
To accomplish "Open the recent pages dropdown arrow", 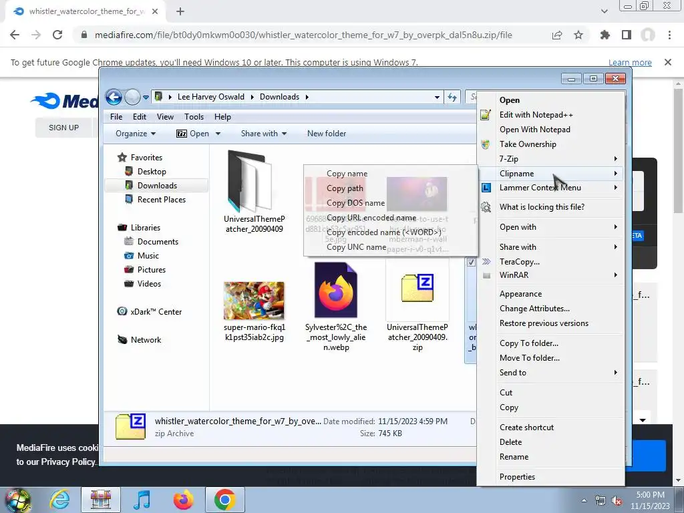I will (146, 98).
